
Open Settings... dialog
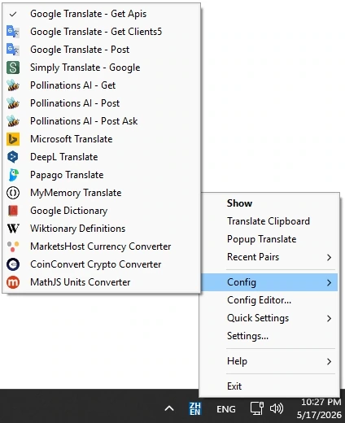click(x=269, y=336)
